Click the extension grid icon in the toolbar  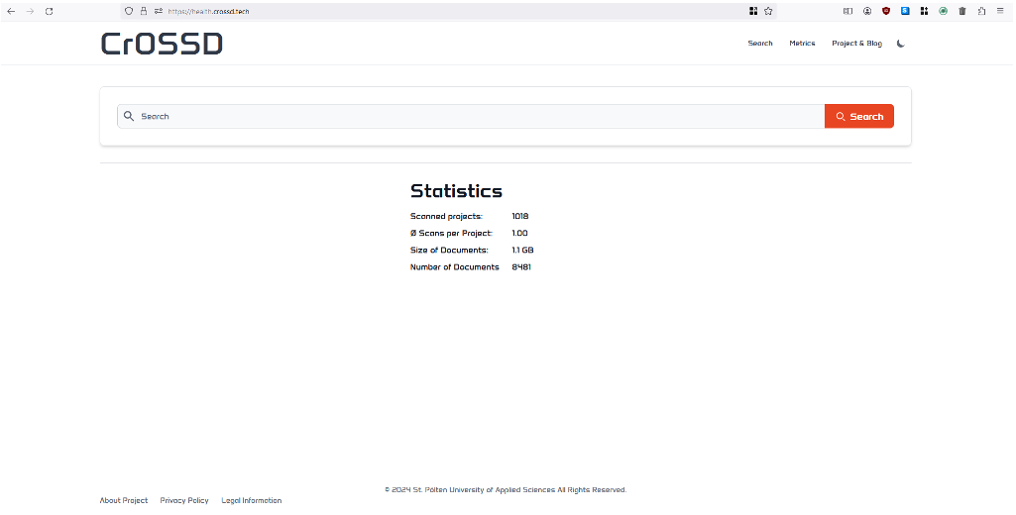tap(924, 11)
